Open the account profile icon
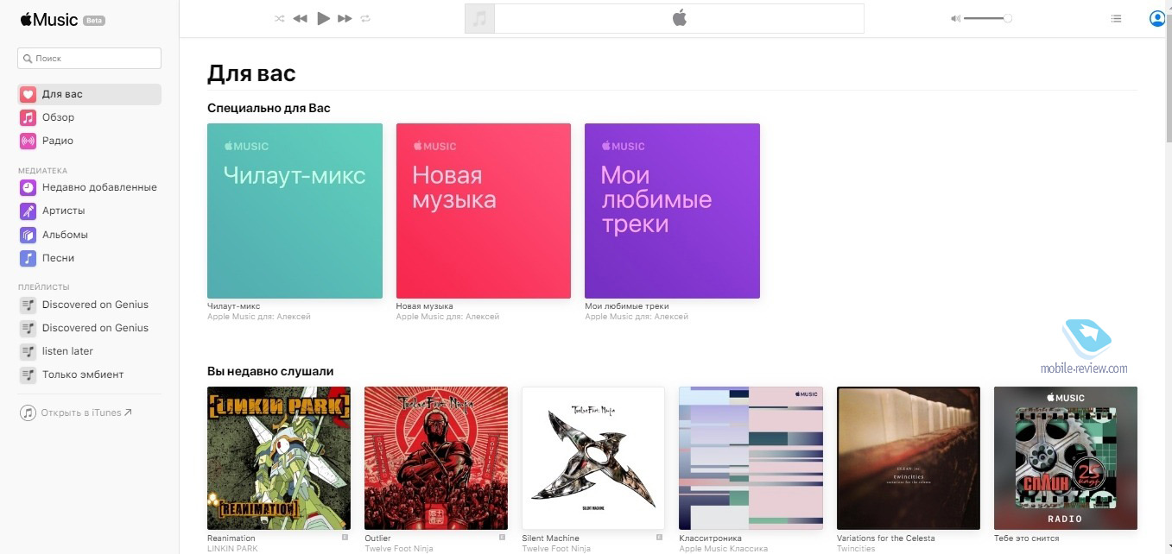Image resolution: width=1172 pixels, height=554 pixels. (x=1157, y=18)
